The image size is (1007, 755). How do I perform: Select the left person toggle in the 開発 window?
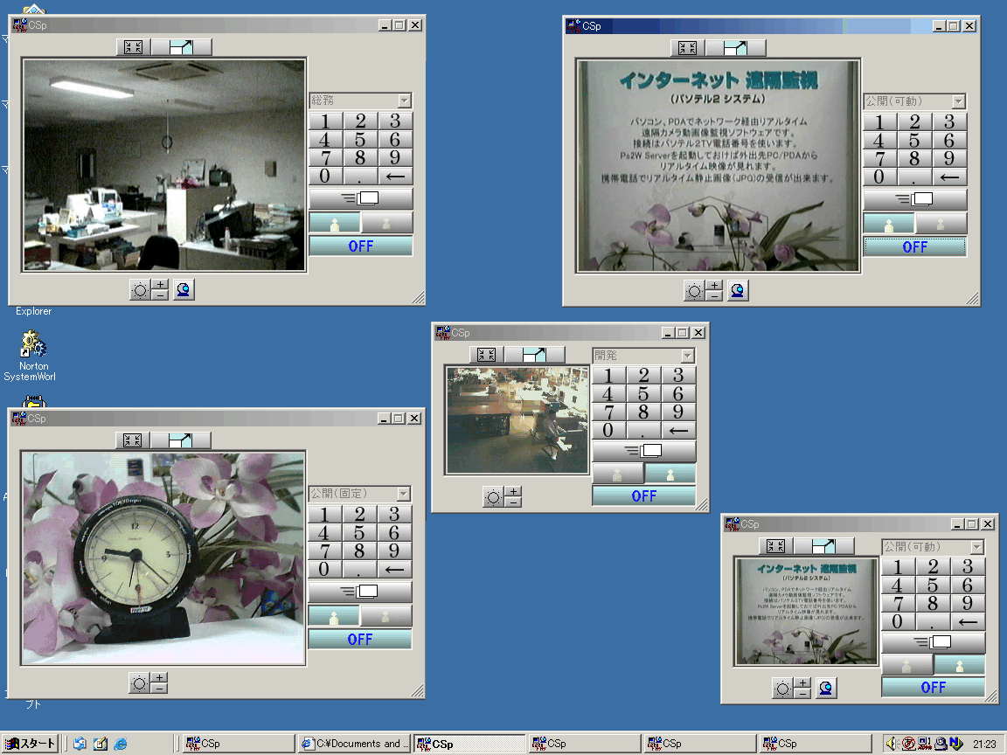click(618, 474)
